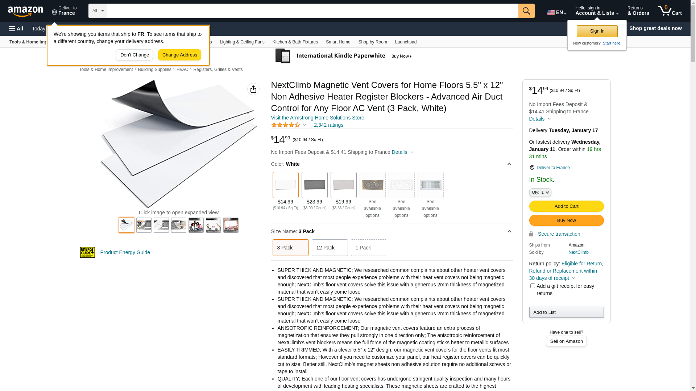Click the share icon on product image
The image size is (696, 391).
click(253, 89)
